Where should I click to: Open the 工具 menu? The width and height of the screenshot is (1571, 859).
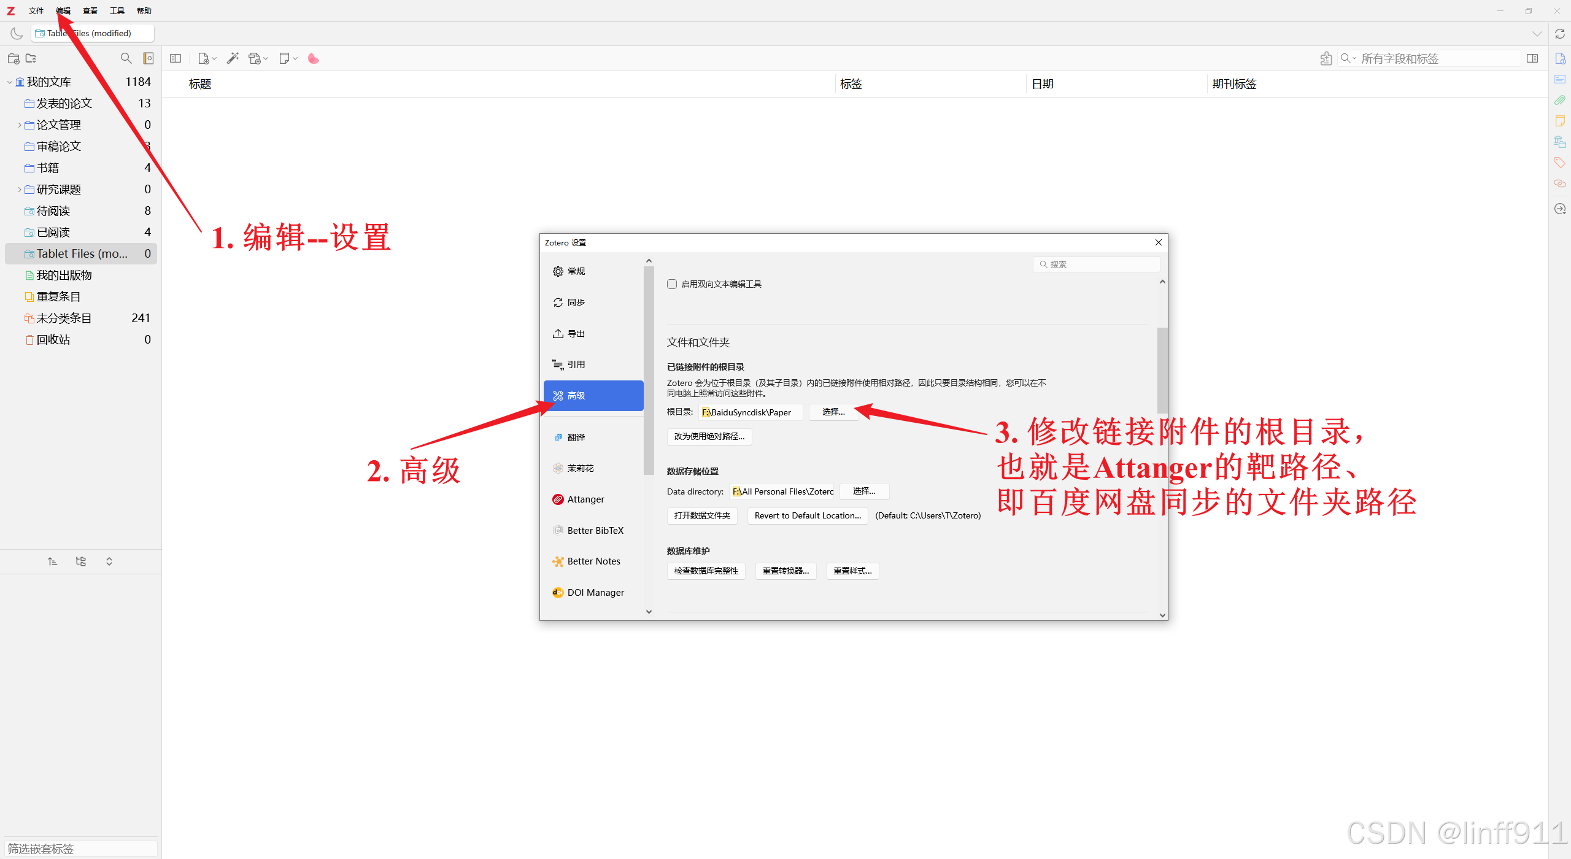[x=117, y=10]
